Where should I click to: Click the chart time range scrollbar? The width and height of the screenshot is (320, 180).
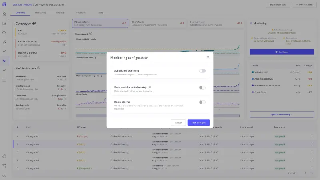(x=158, y=116)
